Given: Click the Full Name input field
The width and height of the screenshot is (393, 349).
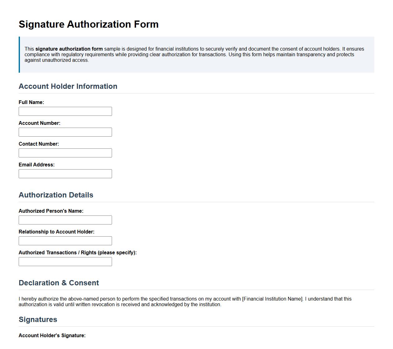Looking at the screenshot, I should 65,111.
